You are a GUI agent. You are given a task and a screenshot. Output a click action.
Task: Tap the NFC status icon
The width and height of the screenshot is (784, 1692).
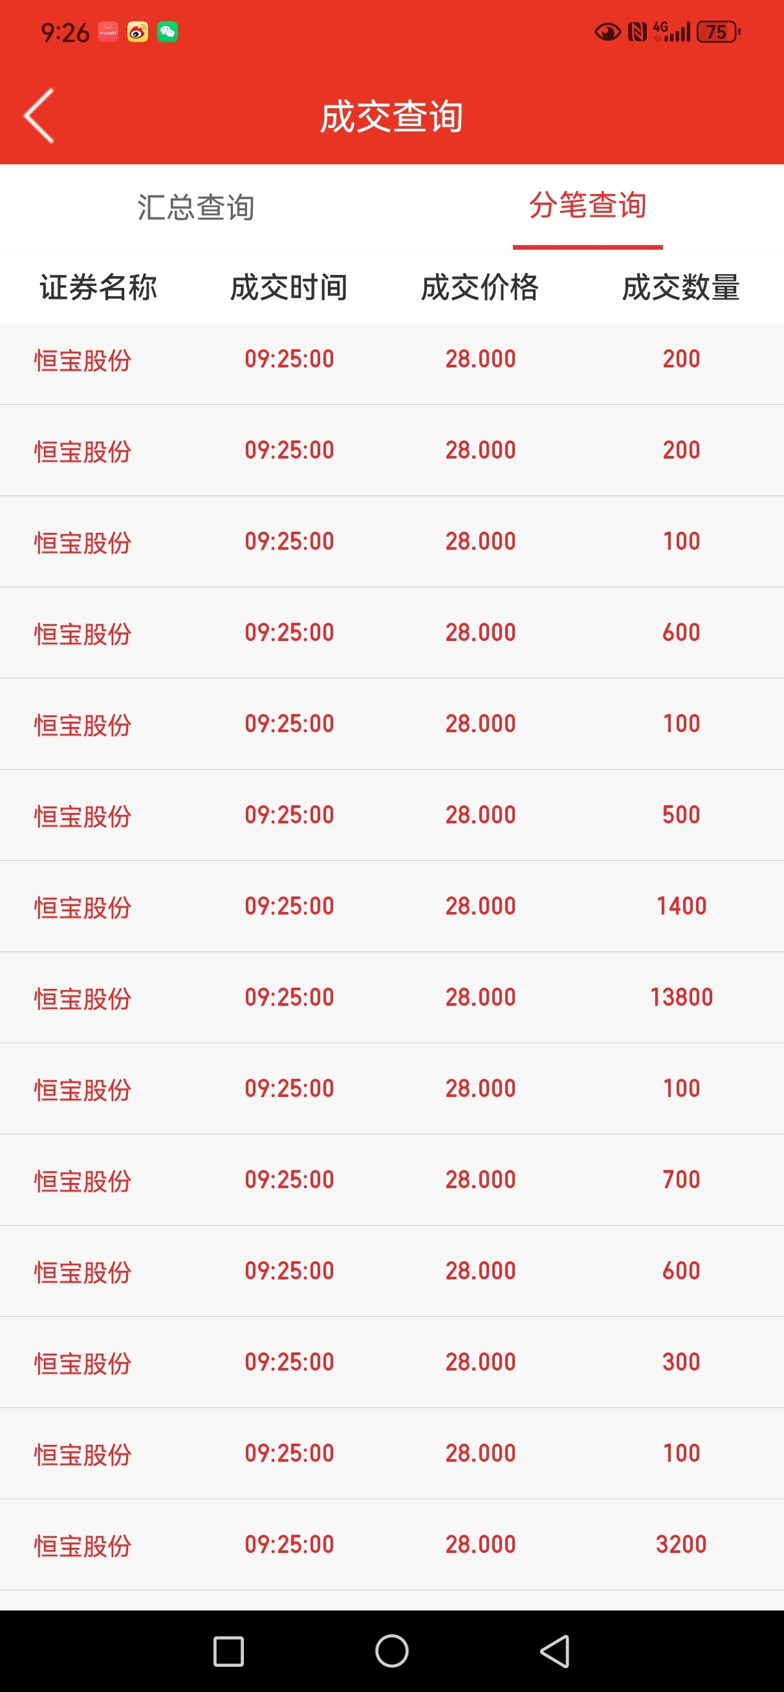click(x=637, y=32)
